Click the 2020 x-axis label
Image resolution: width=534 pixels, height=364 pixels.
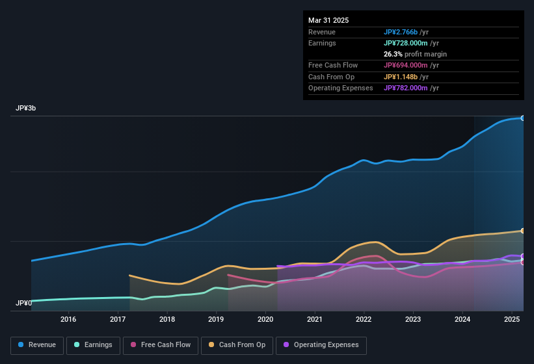click(x=265, y=319)
